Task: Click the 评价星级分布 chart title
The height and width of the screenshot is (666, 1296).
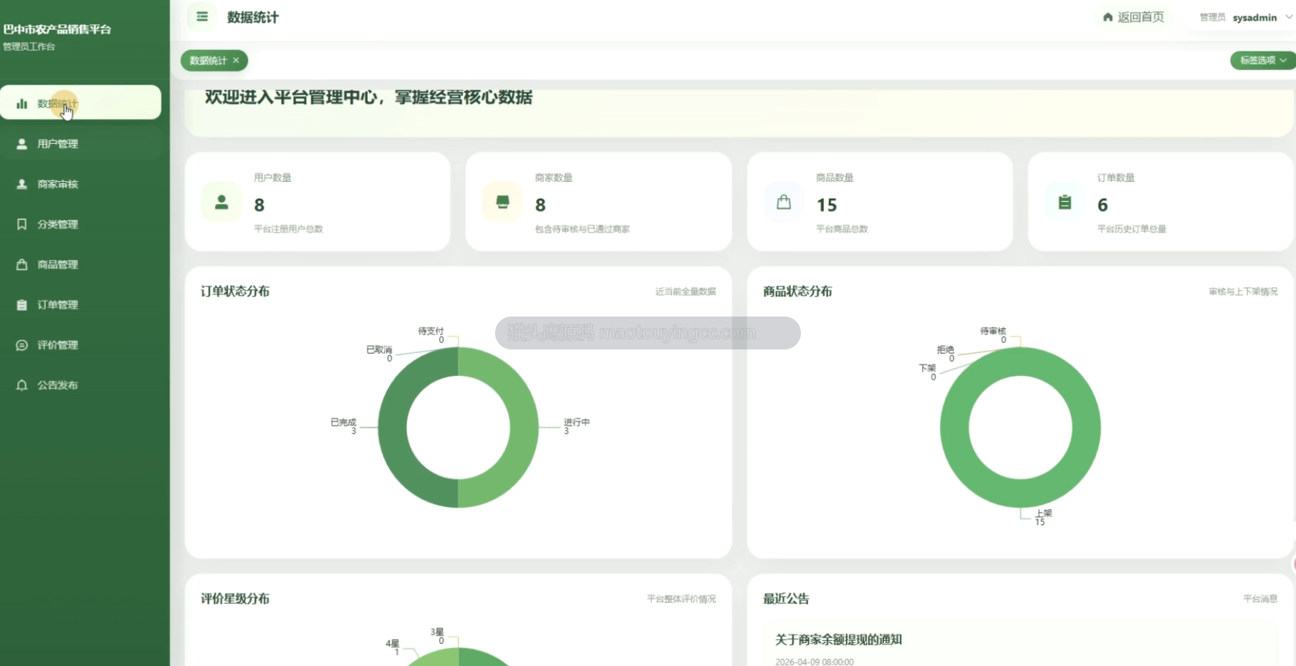Action: coord(235,599)
